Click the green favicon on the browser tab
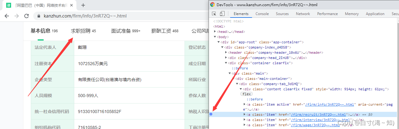This screenshot has height=129, width=399. [x=9, y=5]
